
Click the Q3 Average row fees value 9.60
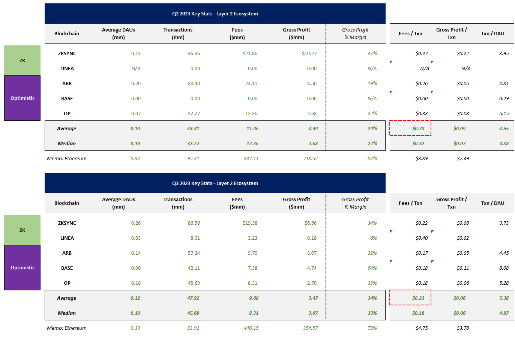click(254, 298)
